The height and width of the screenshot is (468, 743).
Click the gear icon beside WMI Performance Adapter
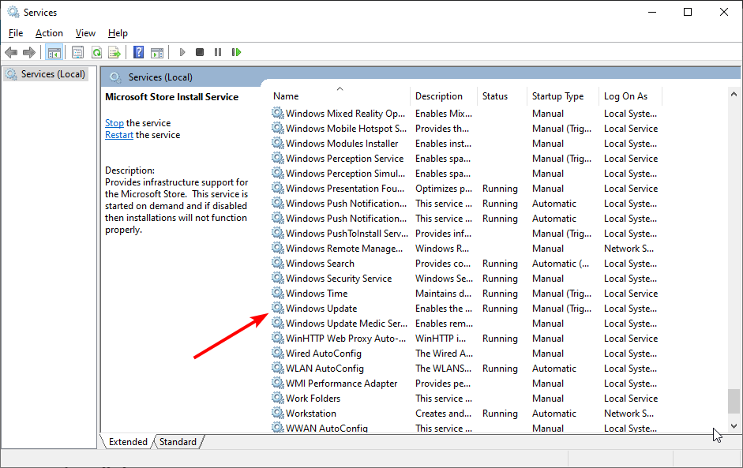[x=277, y=384]
